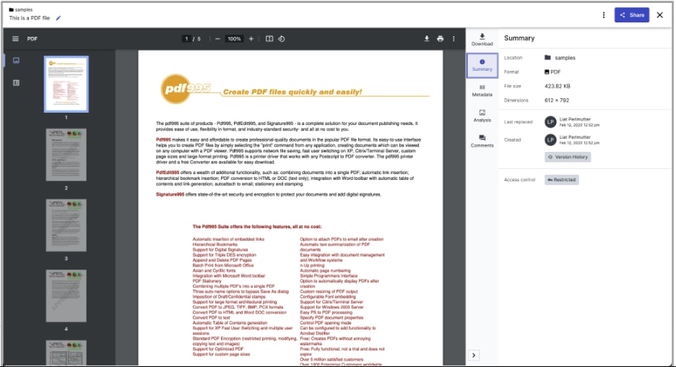Jump to page 3 thumbnail
The width and height of the screenshot is (676, 367).
[66, 225]
